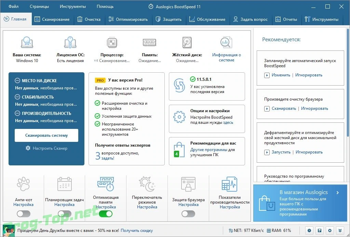Viewport: 350px width, 237px height.
Task: Click the Лицензия ОС key icon
Action: tap(70, 42)
